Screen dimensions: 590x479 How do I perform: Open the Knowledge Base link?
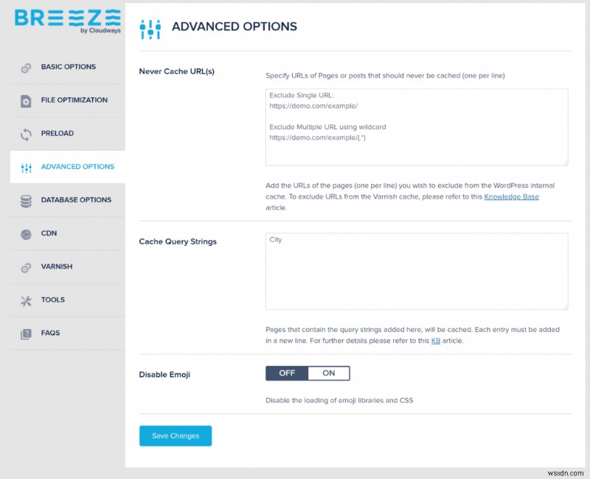(511, 197)
